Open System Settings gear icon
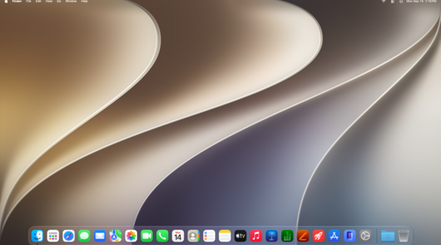This screenshot has height=245, width=441. 365,236
